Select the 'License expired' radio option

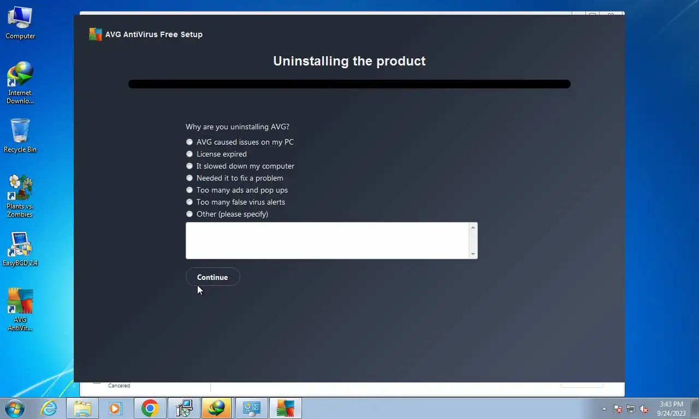point(189,154)
